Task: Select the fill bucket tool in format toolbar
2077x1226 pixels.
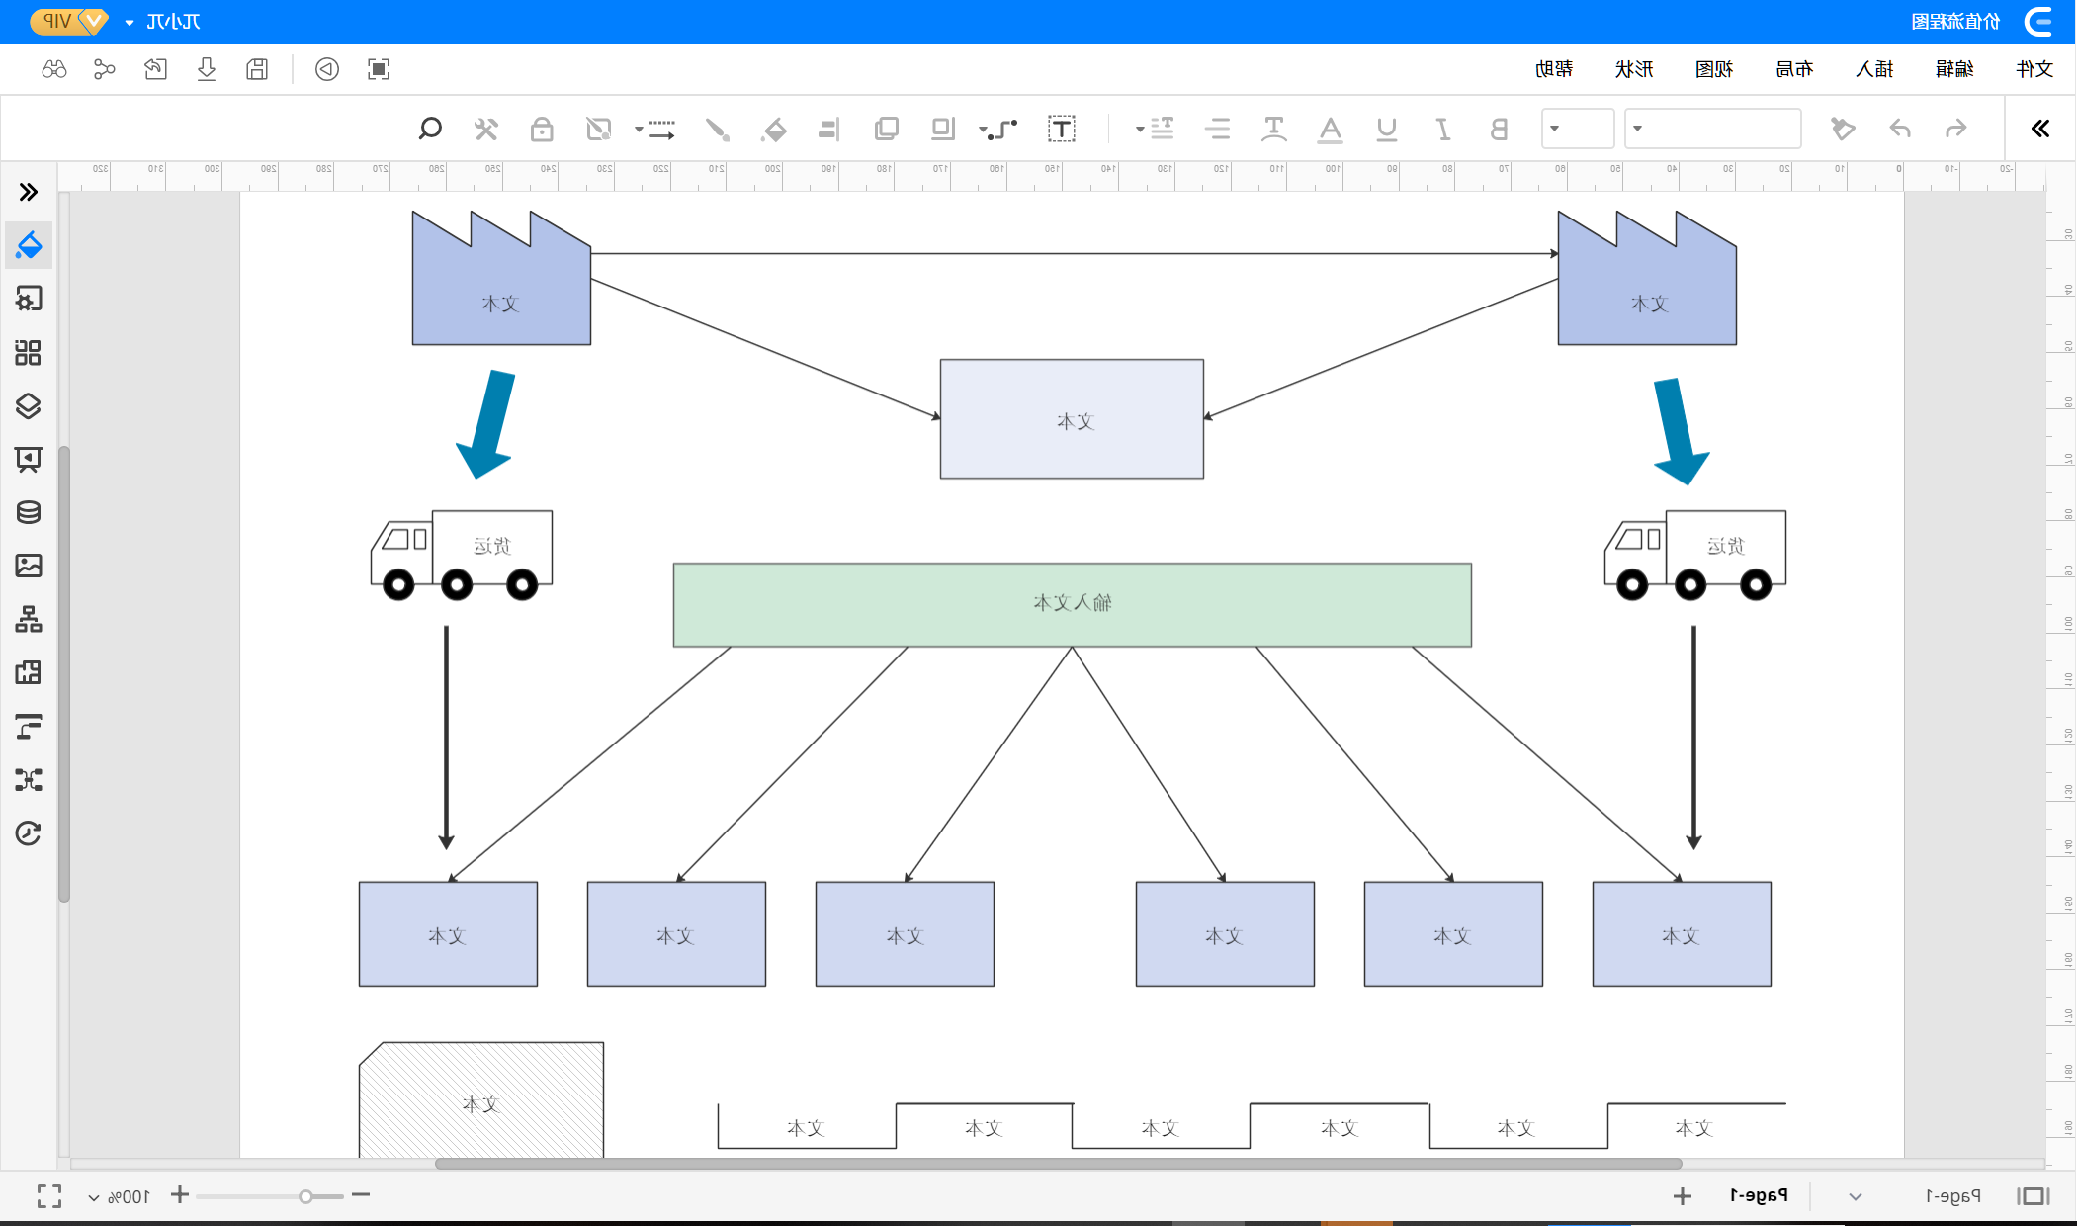Action: (x=774, y=129)
